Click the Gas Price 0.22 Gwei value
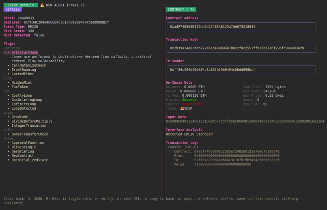 [x=274, y=95]
